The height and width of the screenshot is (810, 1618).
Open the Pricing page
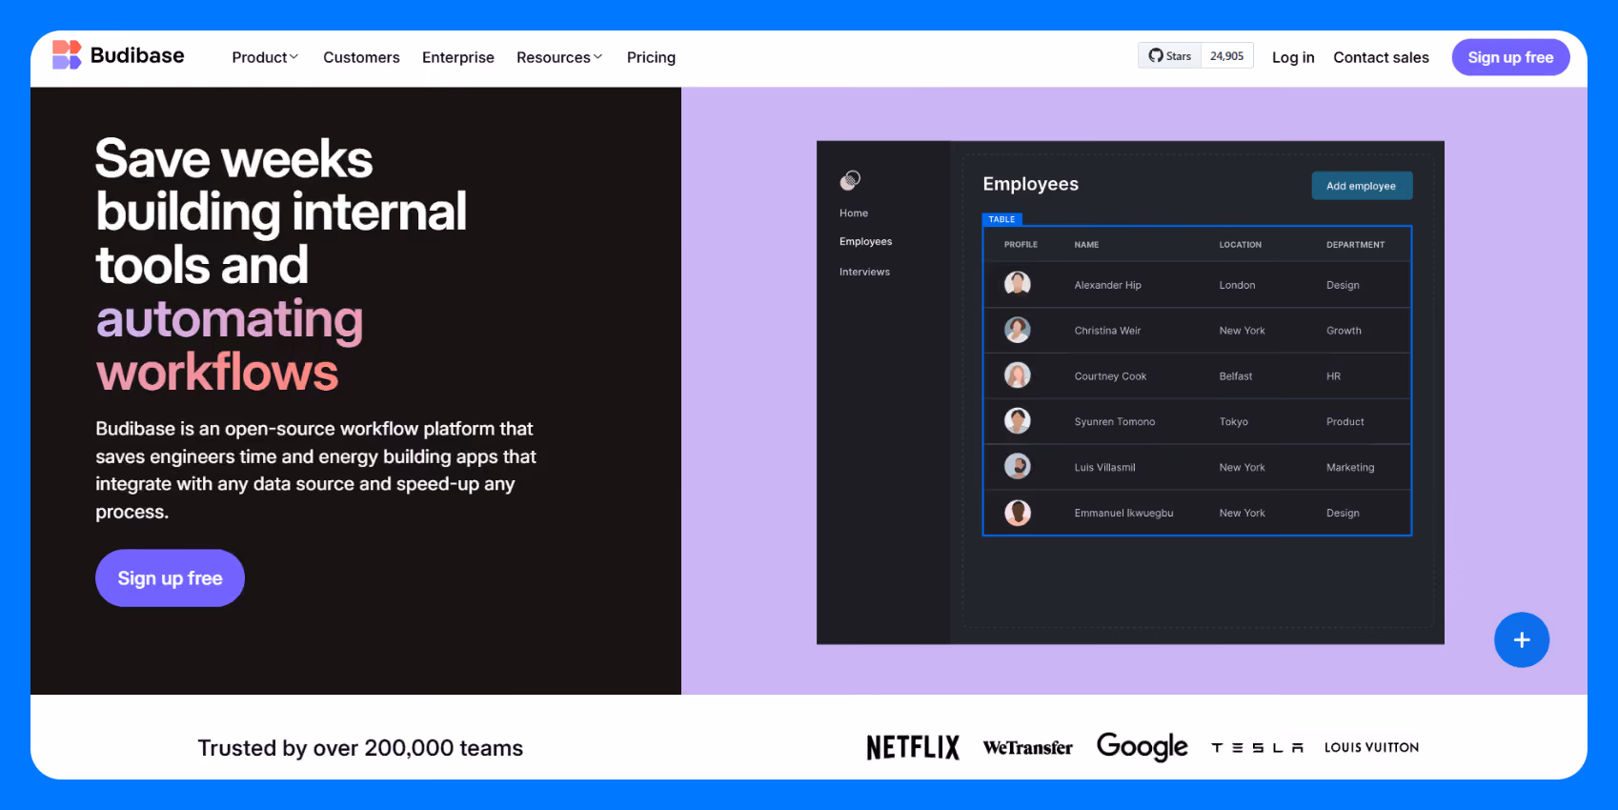click(x=651, y=57)
